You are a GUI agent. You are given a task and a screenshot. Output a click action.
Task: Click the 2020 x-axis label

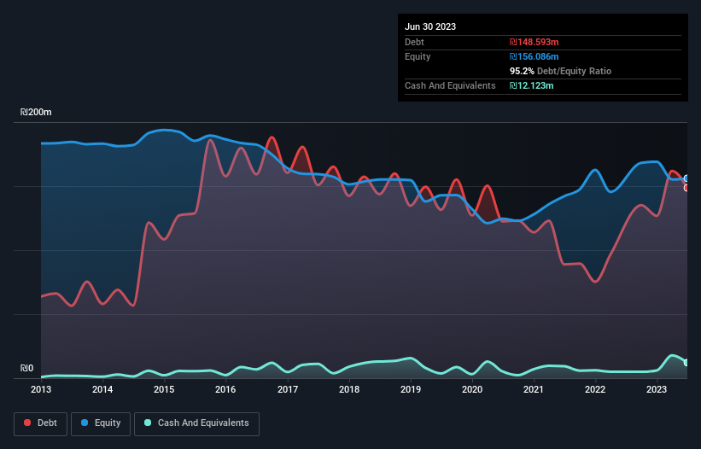(x=472, y=389)
